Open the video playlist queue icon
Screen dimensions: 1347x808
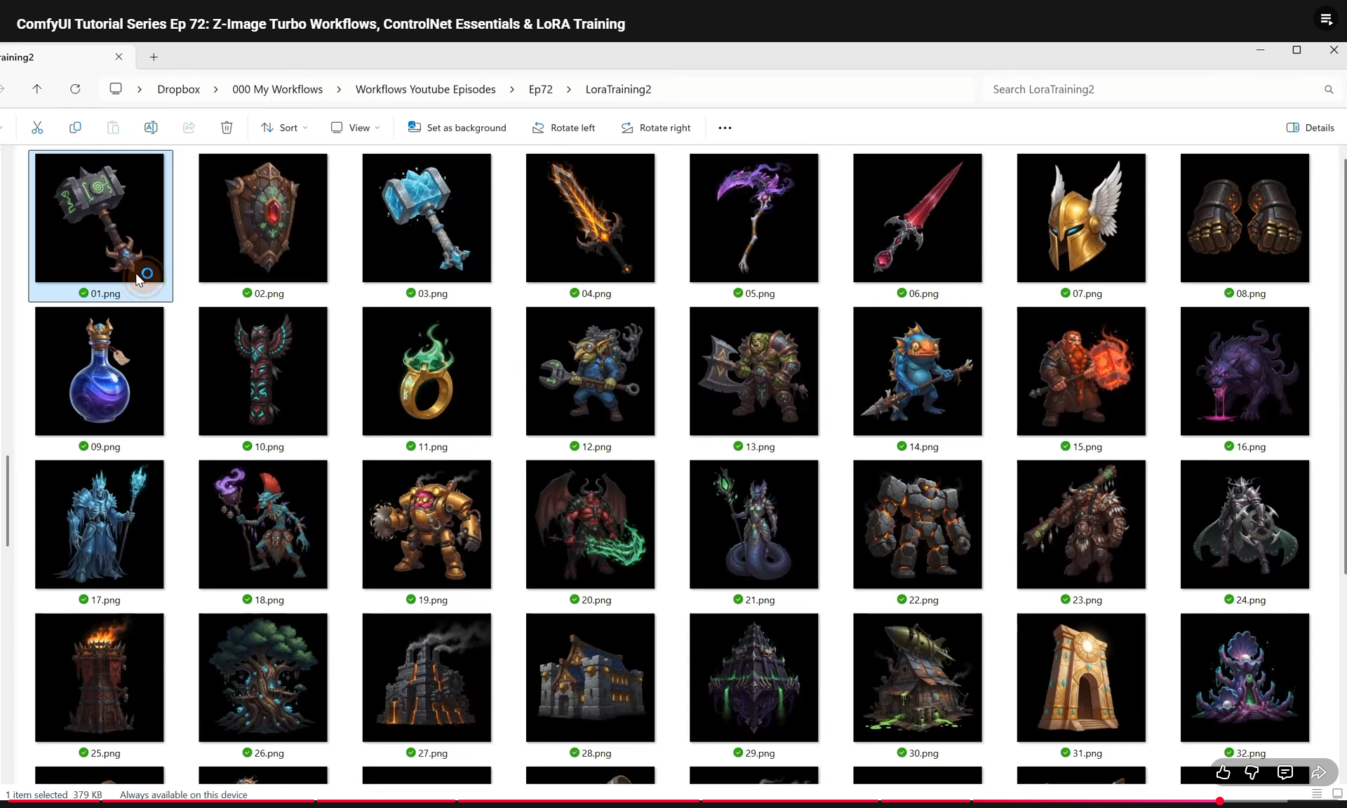click(1326, 20)
